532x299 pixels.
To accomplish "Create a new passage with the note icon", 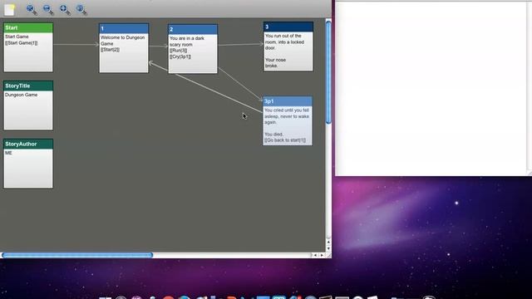I will (x=9, y=9).
